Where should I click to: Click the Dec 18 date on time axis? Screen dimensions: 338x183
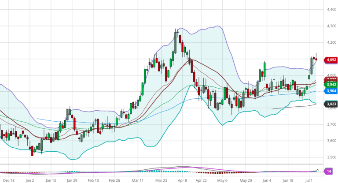8,180
